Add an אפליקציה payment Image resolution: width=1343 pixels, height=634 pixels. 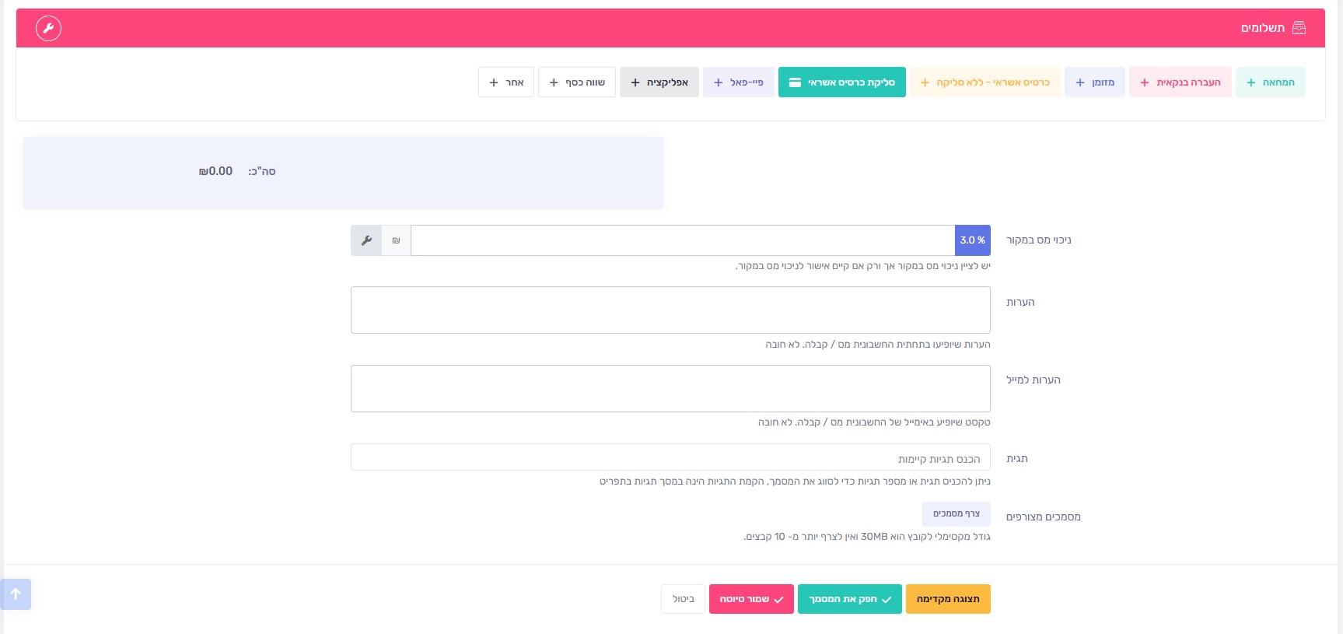coord(659,82)
